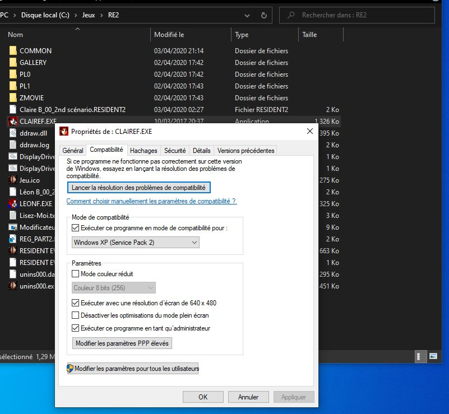Navigate to Disque local (C:) in the path
The image size is (449, 414).
[x=45, y=15]
